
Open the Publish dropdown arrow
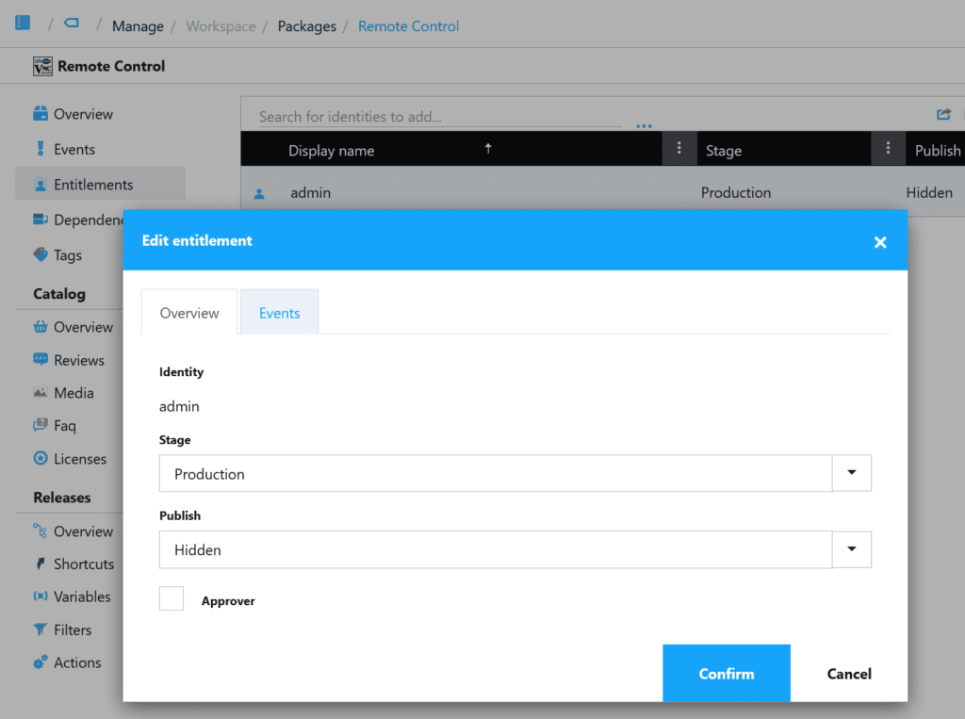[x=852, y=548]
